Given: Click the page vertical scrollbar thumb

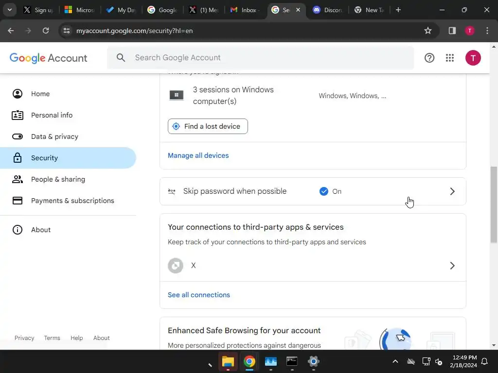Looking at the screenshot, I should pos(494,204).
